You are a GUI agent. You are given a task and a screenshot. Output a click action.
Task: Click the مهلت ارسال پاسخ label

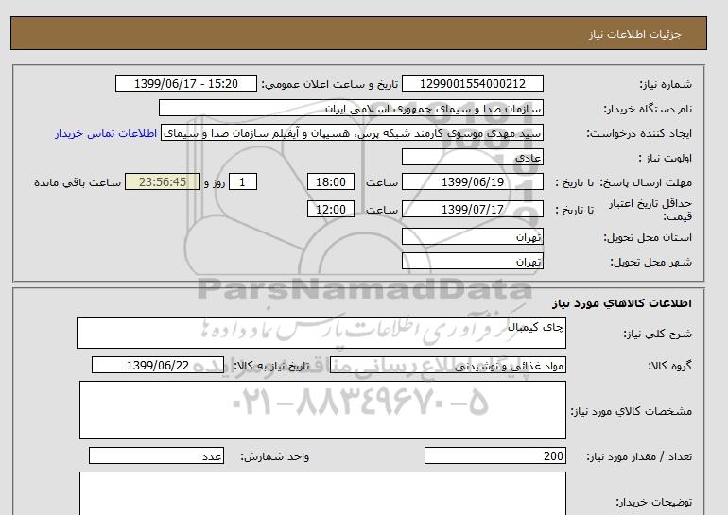point(647,182)
